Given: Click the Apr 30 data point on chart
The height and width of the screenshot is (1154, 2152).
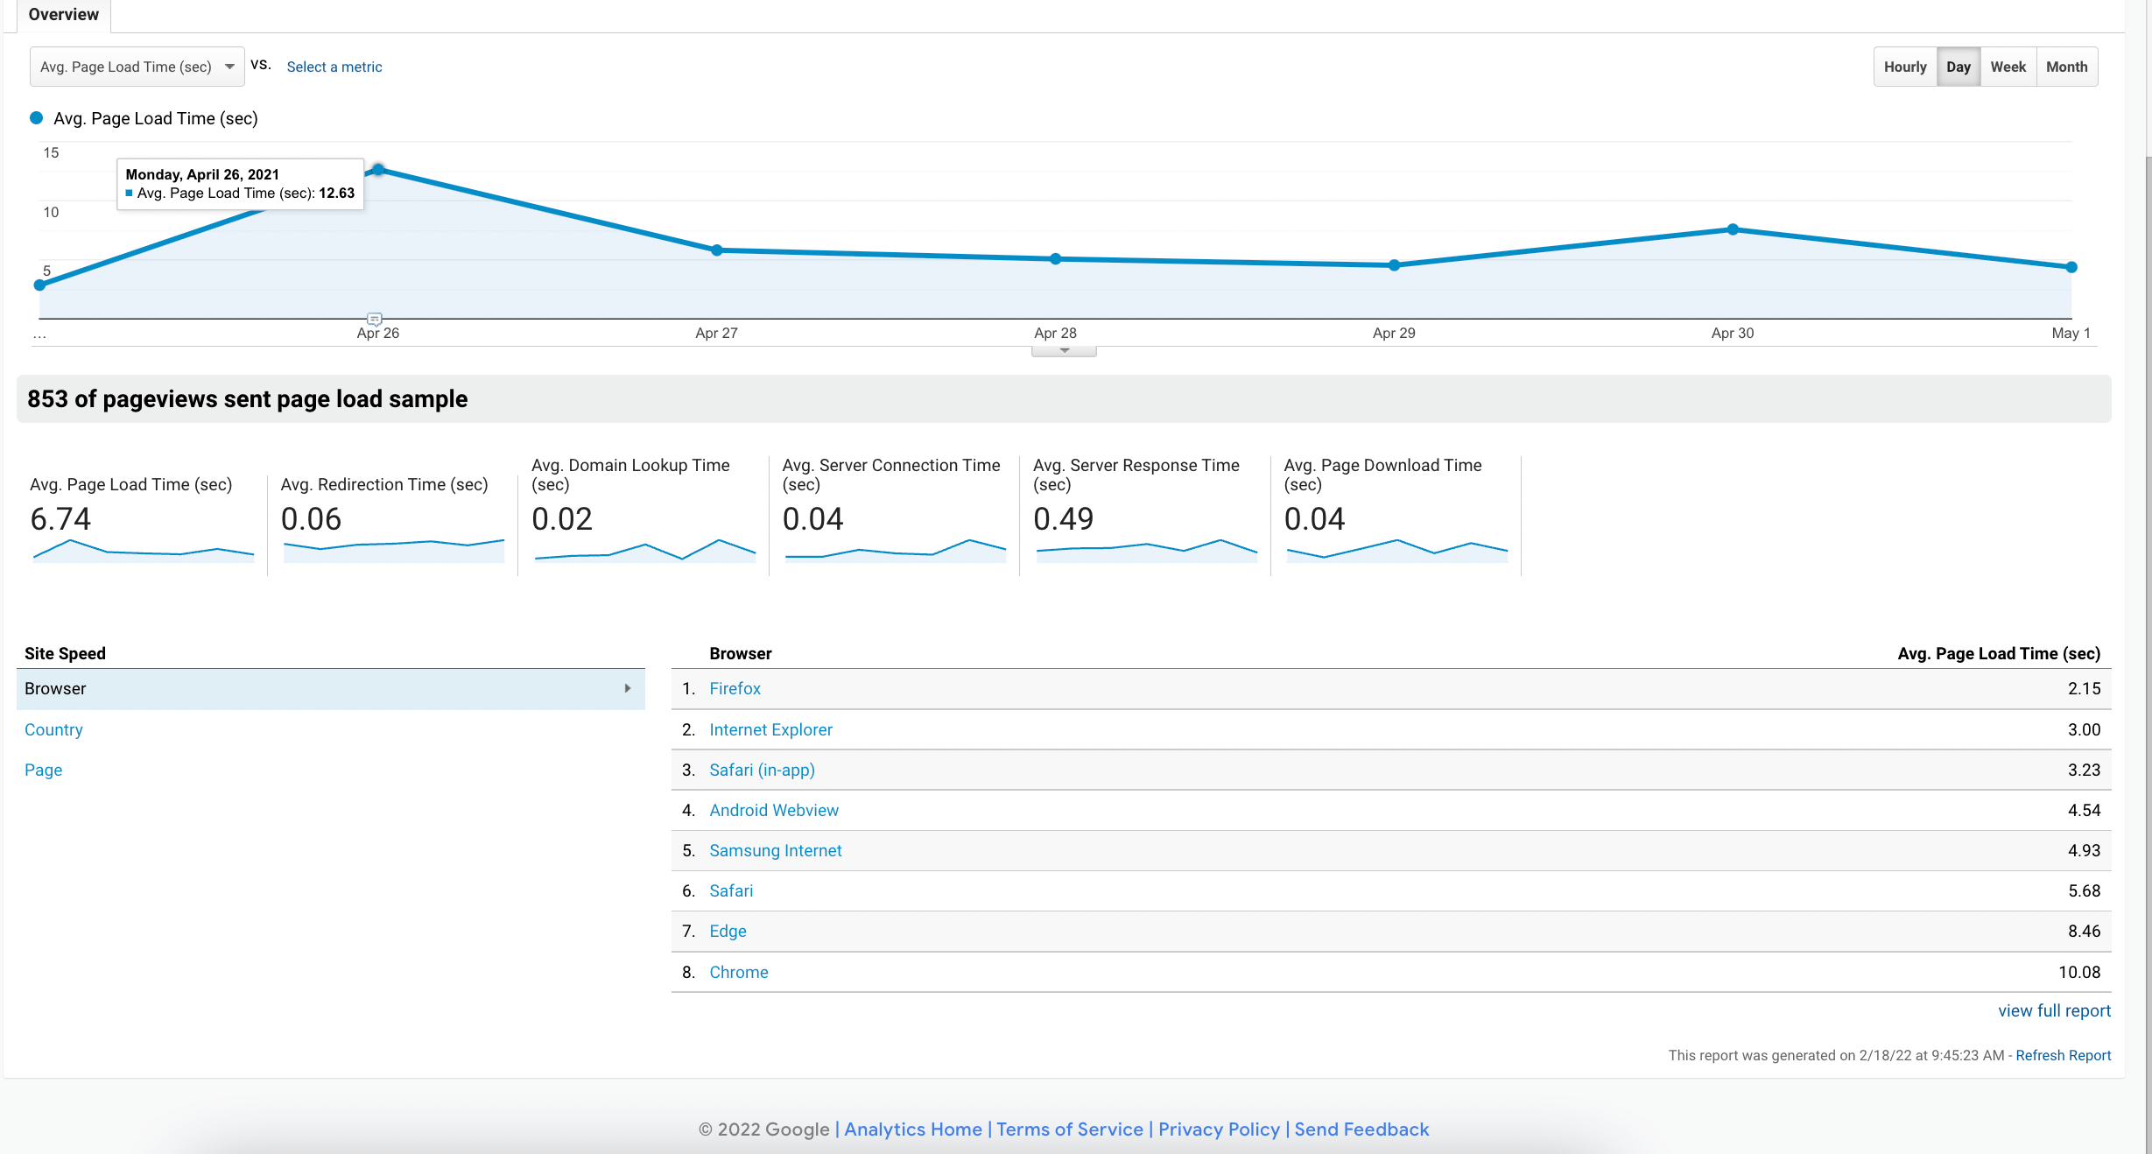Looking at the screenshot, I should coord(1733,229).
